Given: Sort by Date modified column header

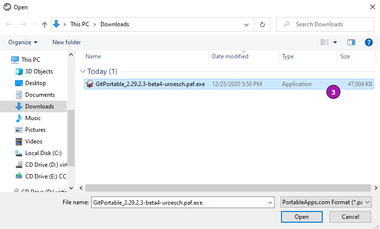Looking at the screenshot, I should pyautogui.click(x=230, y=56).
